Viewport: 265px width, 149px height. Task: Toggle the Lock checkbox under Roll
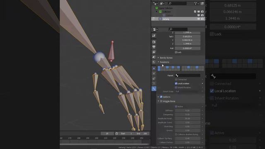[x=176, y=53]
